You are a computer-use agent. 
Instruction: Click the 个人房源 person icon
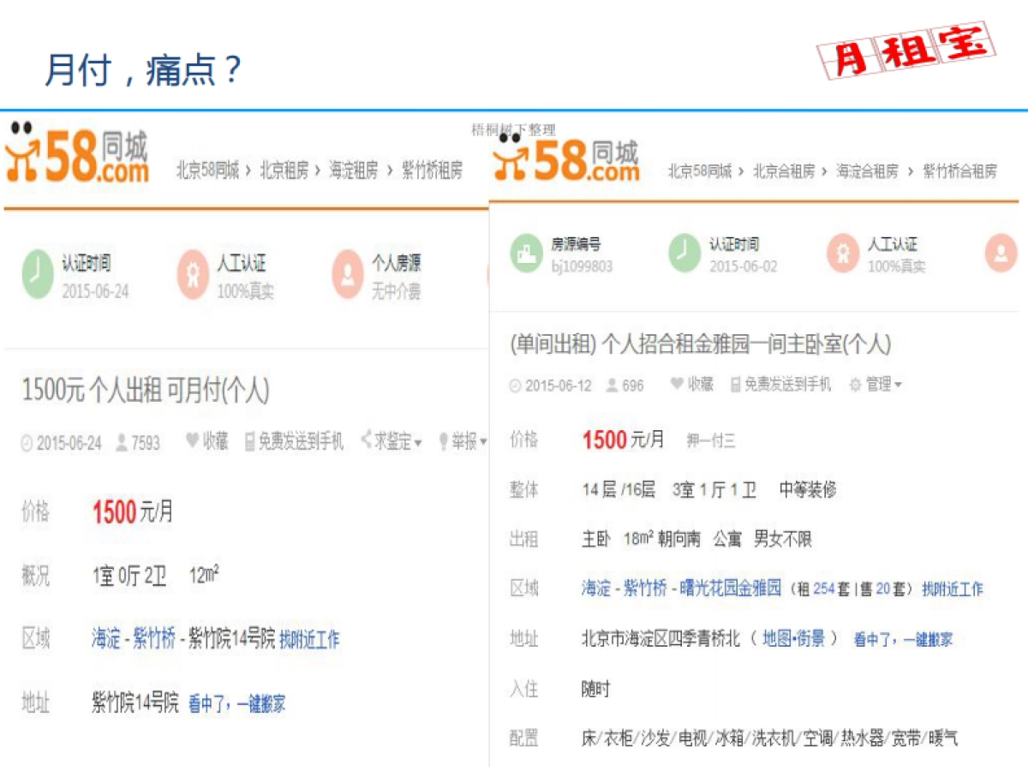pos(348,273)
